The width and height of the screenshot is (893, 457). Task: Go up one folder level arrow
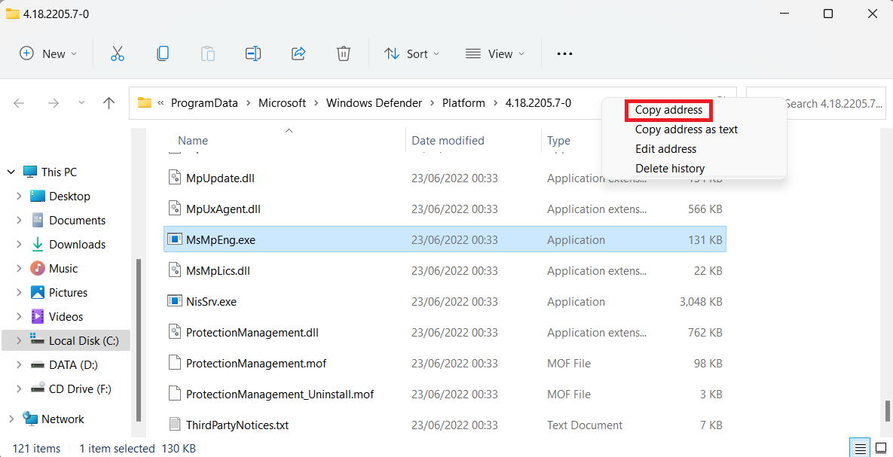[109, 103]
